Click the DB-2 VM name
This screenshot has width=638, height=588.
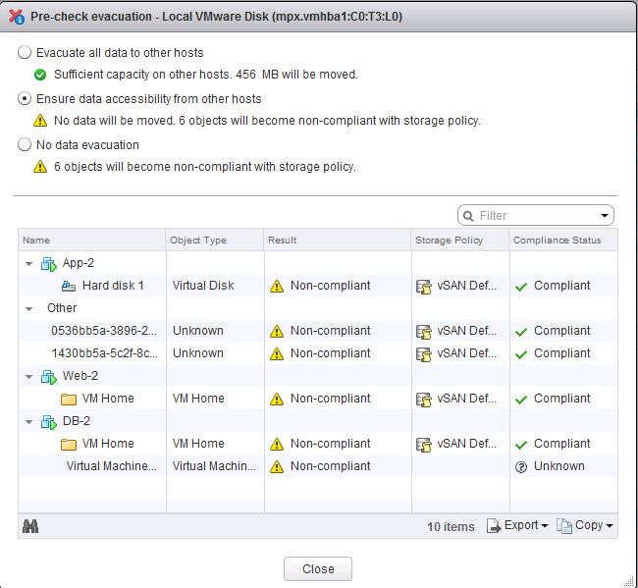[x=77, y=421]
